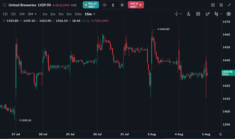Image resolution: width=235 pixels, height=139 pixels.
Task: Increase quantity with the plus button
Action: pyautogui.click(x=122, y=5)
